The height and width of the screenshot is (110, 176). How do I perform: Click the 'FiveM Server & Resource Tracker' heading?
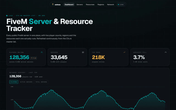click(x=50, y=25)
